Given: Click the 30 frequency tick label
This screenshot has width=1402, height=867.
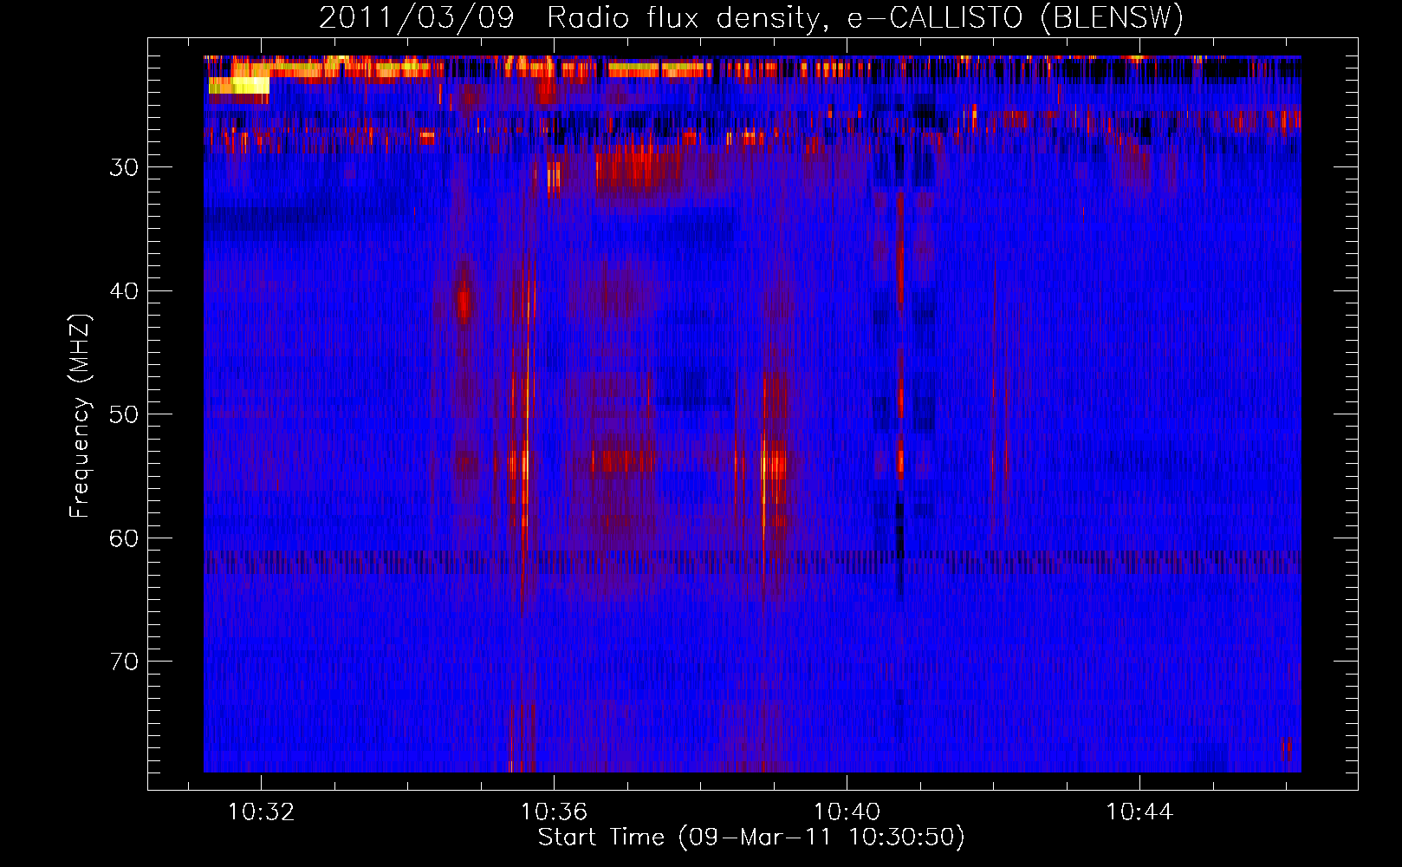Looking at the screenshot, I should 124,167.
